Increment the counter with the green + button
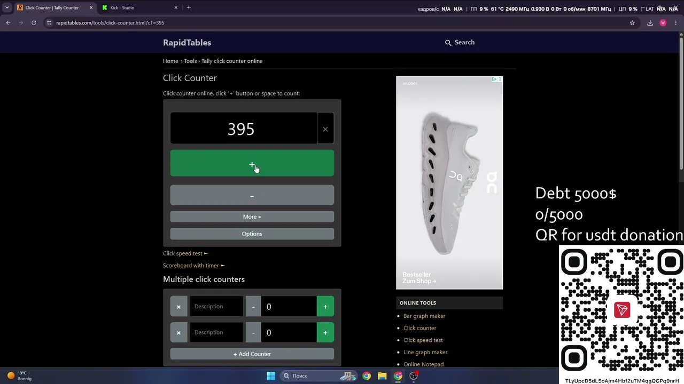Screen dimensions: 684x384 252,163
